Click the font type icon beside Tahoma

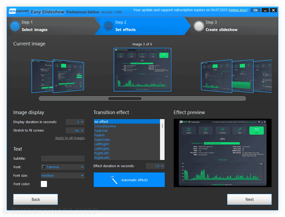(x=44, y=167)
